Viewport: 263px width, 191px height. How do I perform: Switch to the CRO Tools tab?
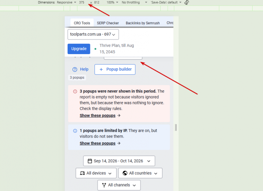pos(82,23)
